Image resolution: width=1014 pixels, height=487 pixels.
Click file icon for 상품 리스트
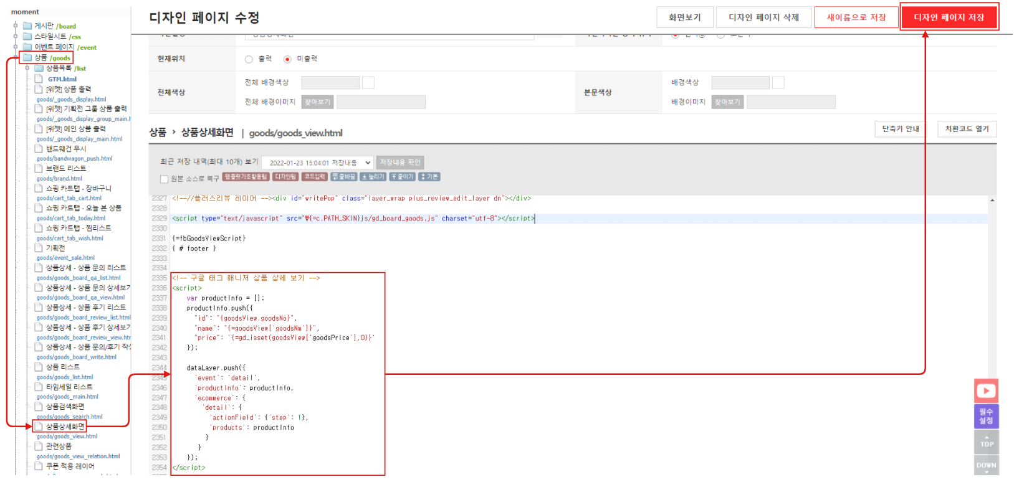click(39, 367)
